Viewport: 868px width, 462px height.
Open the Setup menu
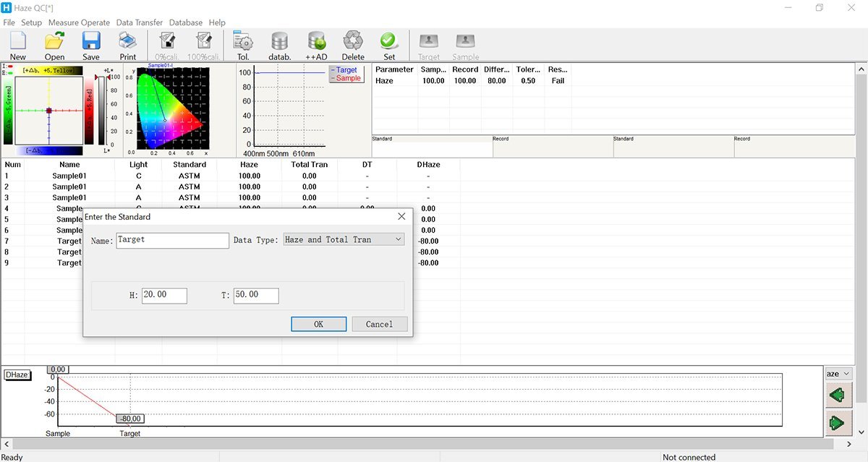(31, 22)
